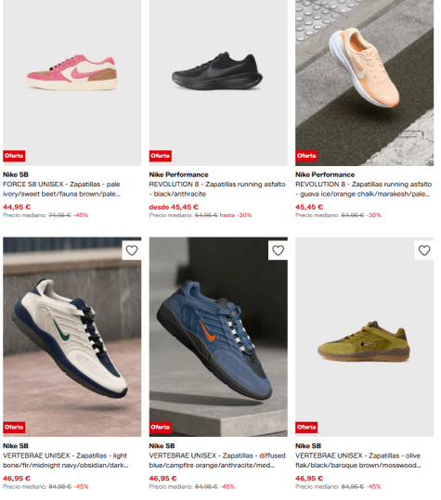Open REVOLUTION 8 guava ice title link
441x500 pixels.
click(x=363, y=189)
